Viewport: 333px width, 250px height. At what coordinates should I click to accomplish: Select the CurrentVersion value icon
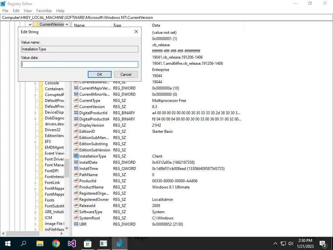click(76, 106)
